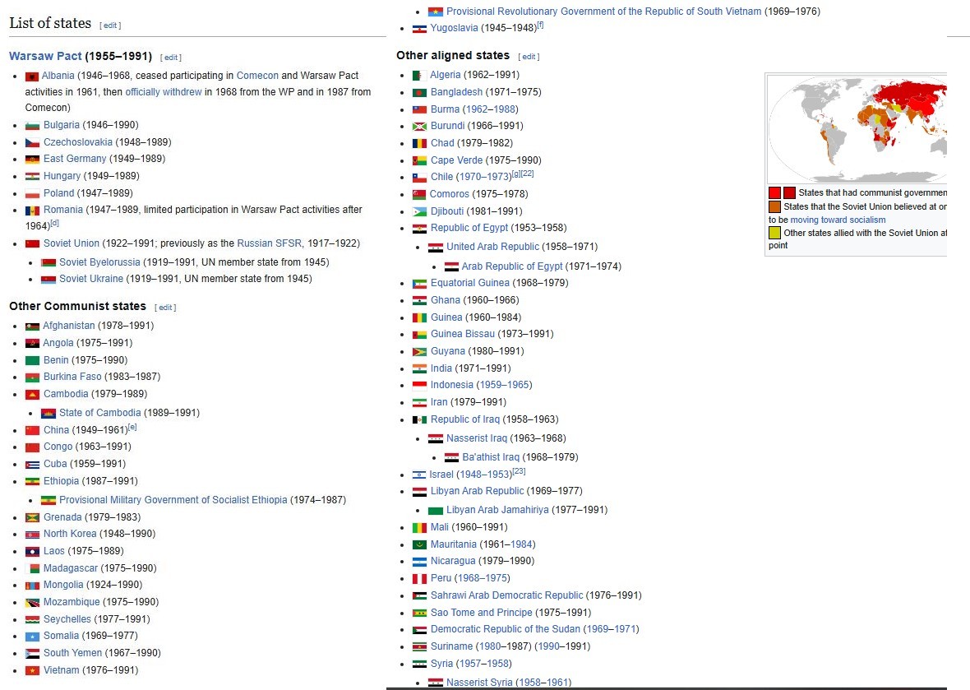Click the Guyana flag icon
This screenshot has width=970, height=690.
point(419,351)
